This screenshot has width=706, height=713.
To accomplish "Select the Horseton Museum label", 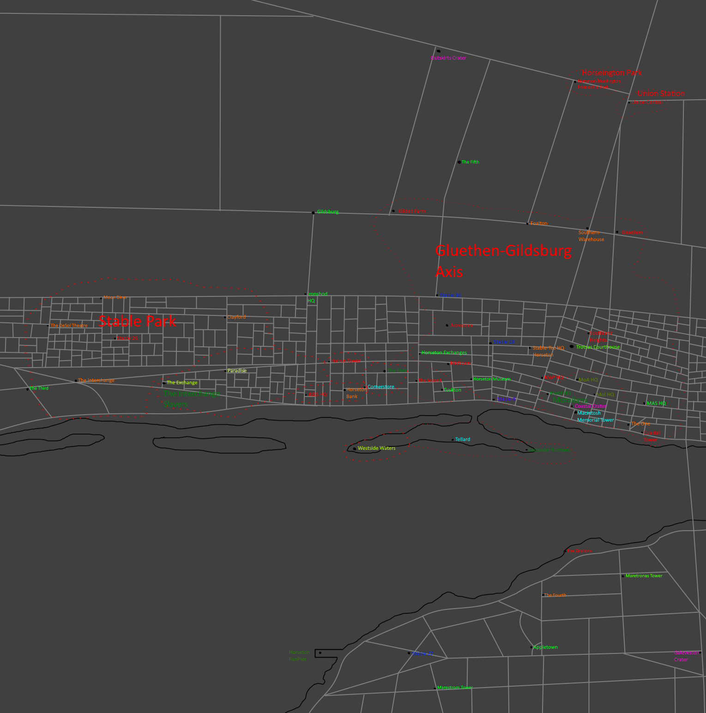I will point(492,379).
